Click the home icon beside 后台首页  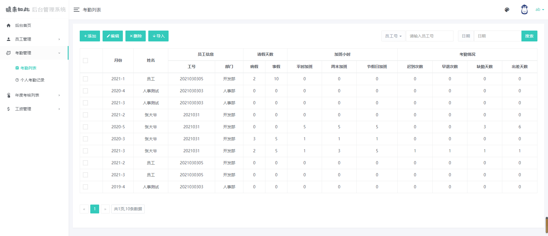click(x=9, y=25)
